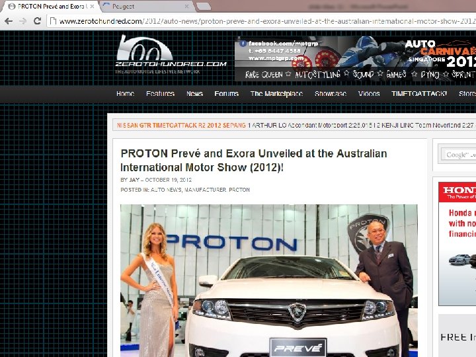Open the PROTON category link

(x=239, y=190)
